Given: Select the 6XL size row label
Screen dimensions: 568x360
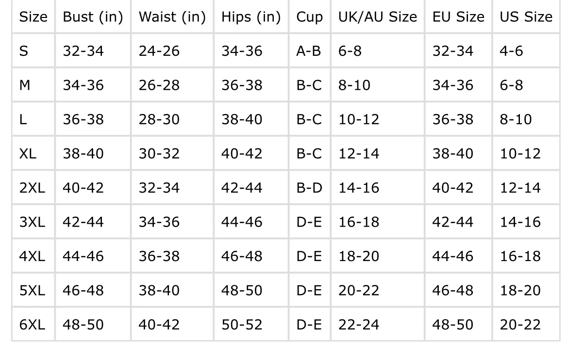Looking at the screenshot, I should 32,325.
